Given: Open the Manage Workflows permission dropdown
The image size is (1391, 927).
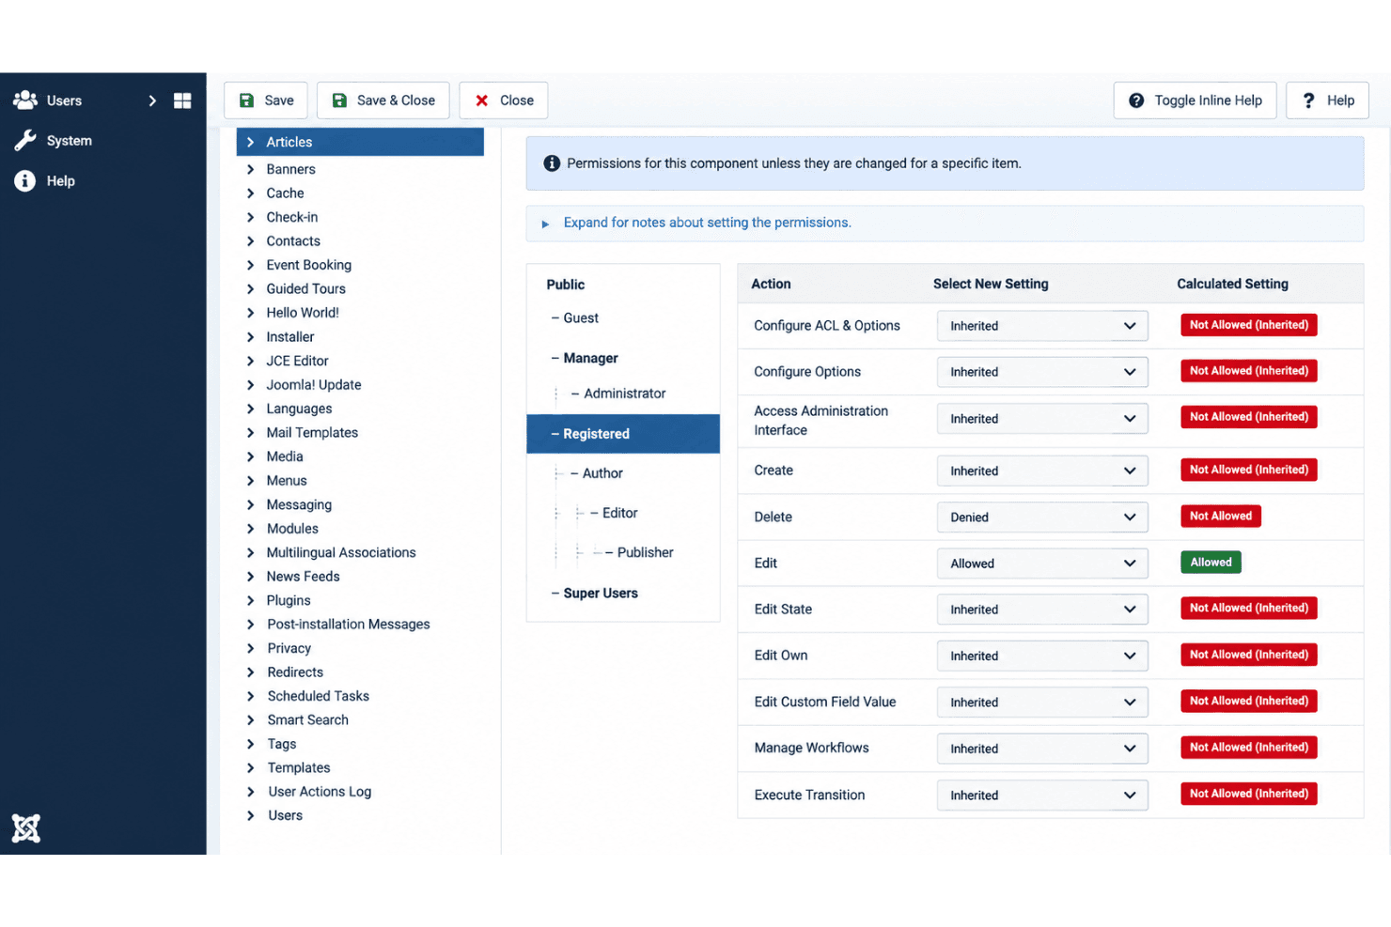Looking at the screenshot, I should pos(1042,749).
